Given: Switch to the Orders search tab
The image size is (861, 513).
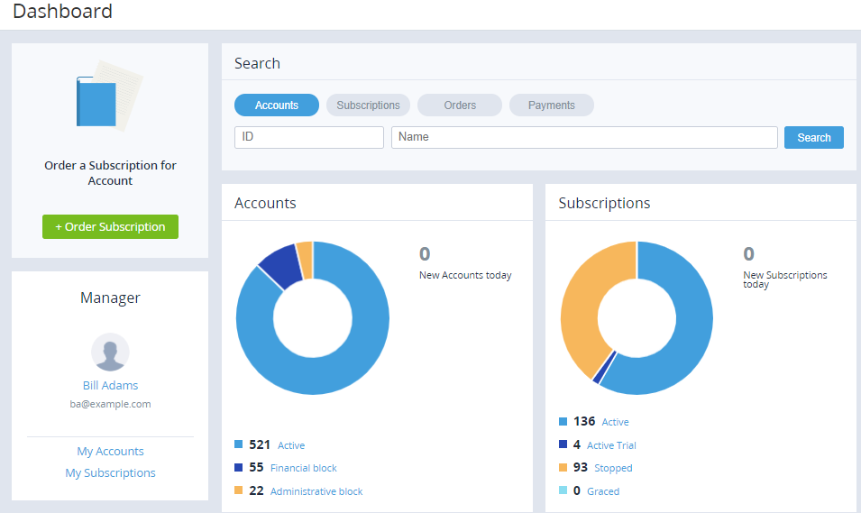Looking at the screenshot, I should [x=460, y=105].
